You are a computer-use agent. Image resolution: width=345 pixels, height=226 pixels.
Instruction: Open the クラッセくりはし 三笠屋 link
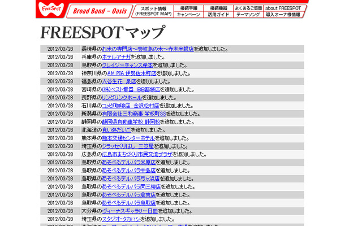128,146
